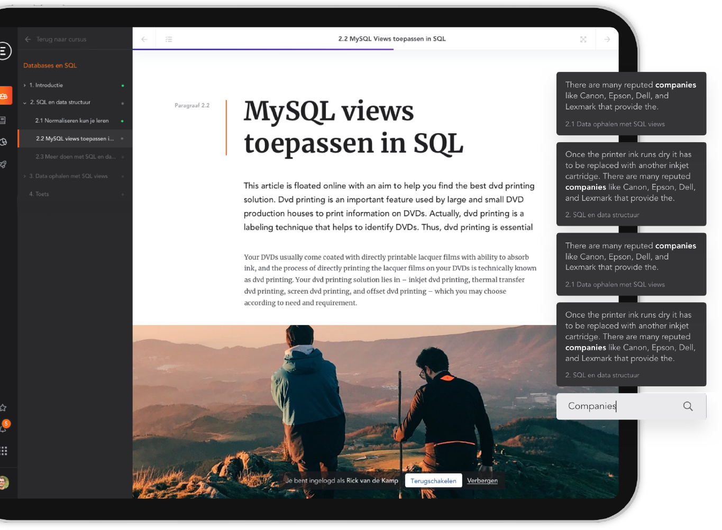Click back arrow beside Terug naar cursus

click(28, 39)
